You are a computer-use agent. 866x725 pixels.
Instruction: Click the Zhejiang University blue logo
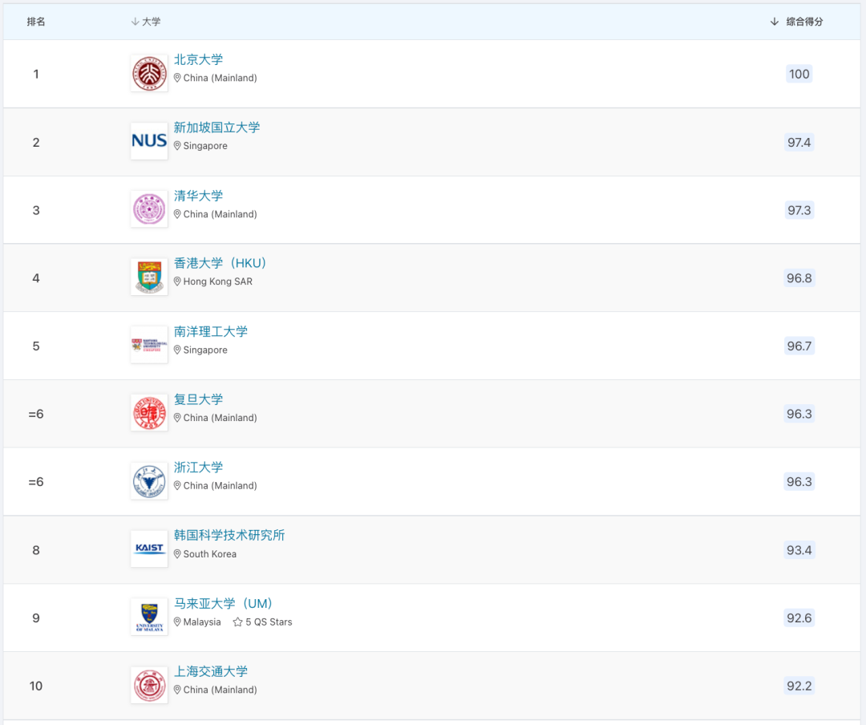[149, 481]
